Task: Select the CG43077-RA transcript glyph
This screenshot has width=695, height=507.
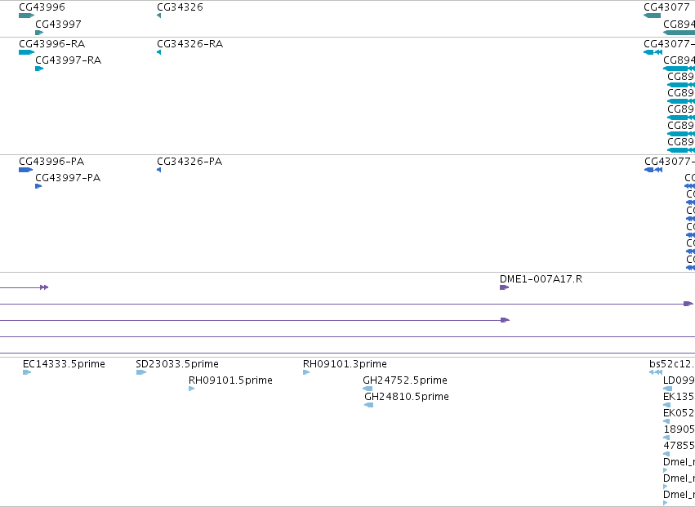Action: (x=653, y=52)
